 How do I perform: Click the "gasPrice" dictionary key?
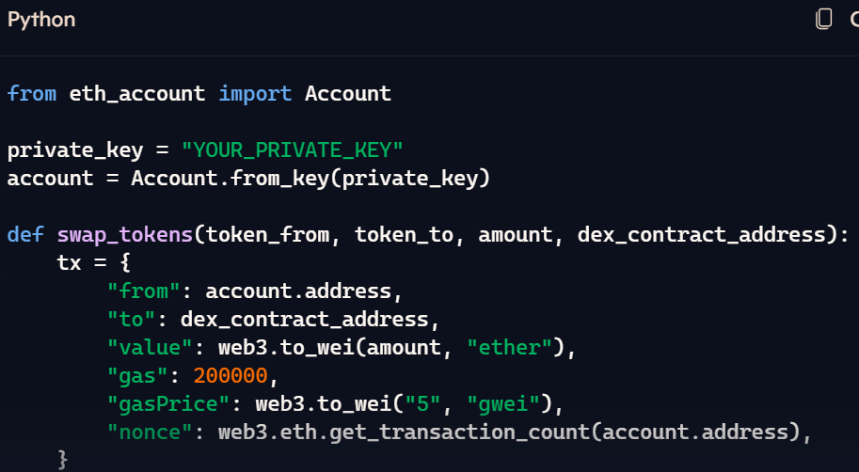[x=168, y=404]
